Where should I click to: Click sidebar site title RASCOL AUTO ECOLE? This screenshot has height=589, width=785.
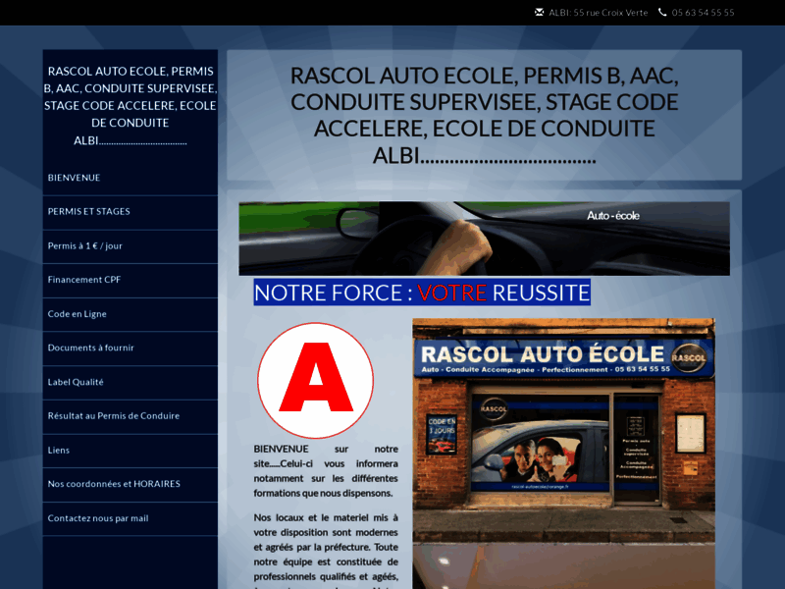tap(131, 106)
